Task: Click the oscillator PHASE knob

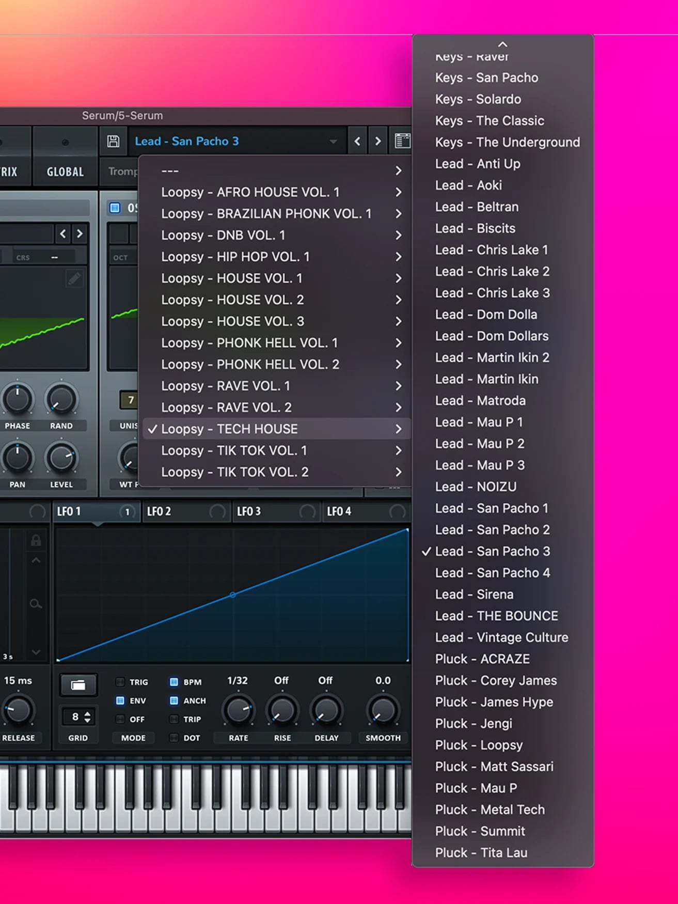Action: point(18,399)
